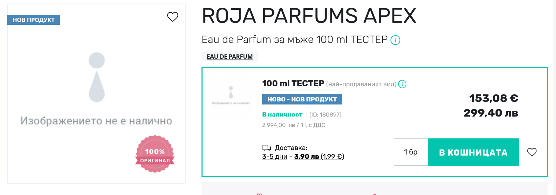
Task: Click the 100% ОРИГИНАЛ seal badge
Action: 155,154
